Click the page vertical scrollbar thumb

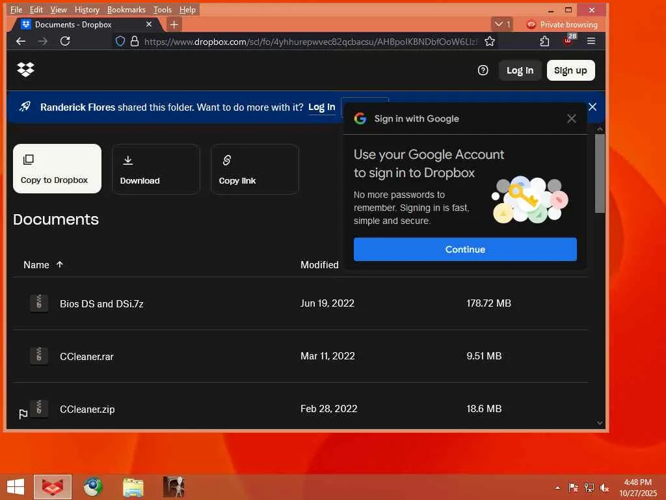point(599,173)
